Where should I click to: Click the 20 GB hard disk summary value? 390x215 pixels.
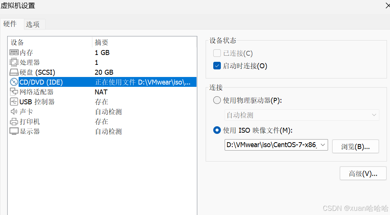coord(104,72)
